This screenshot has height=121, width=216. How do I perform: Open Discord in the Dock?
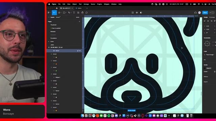(116, 116)
